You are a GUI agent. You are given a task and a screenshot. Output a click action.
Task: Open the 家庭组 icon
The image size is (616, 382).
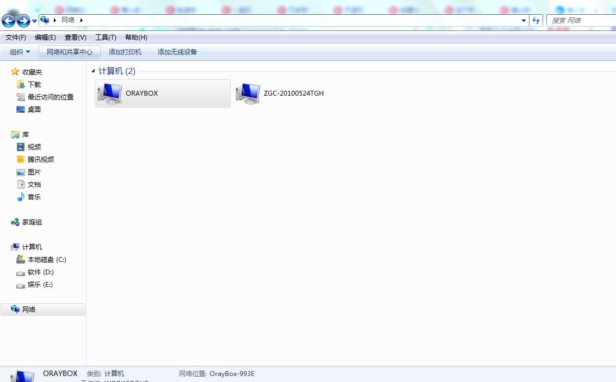click(x=15, y=222)
